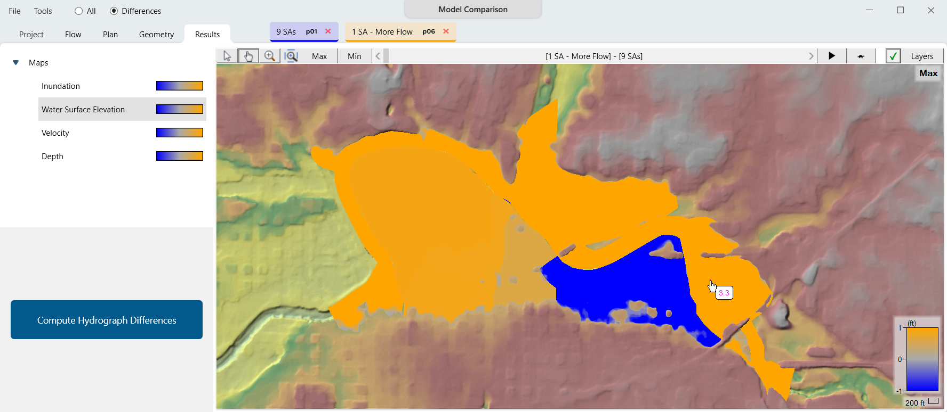Select the Inundation map item
947x412 pixels.
click(61, 86)
